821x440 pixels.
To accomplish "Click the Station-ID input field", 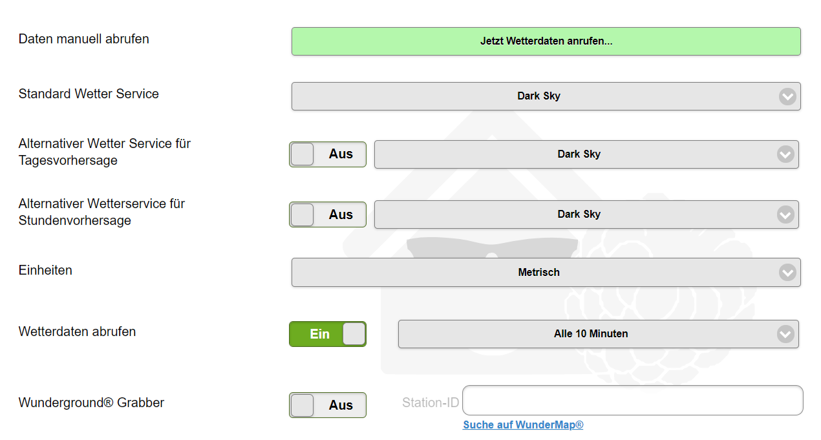I will [632, 401].
